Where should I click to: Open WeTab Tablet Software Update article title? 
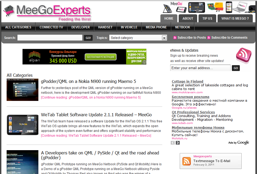pos(96,115)
